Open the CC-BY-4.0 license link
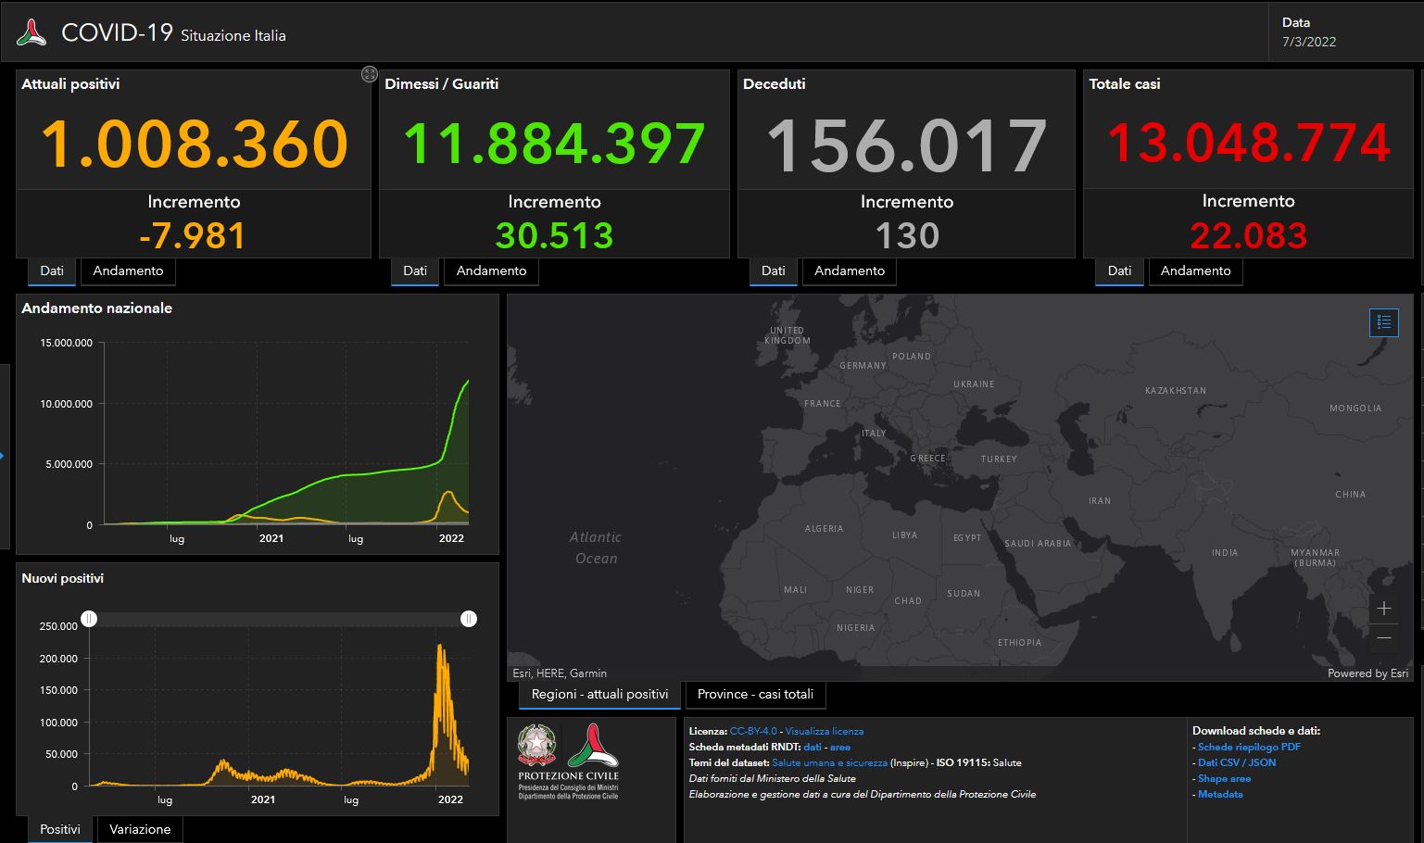This screenshot has width=1424, height=843. 753,731
